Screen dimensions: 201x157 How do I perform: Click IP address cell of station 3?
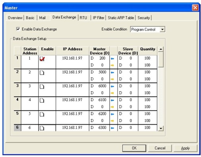click(72, 90)
